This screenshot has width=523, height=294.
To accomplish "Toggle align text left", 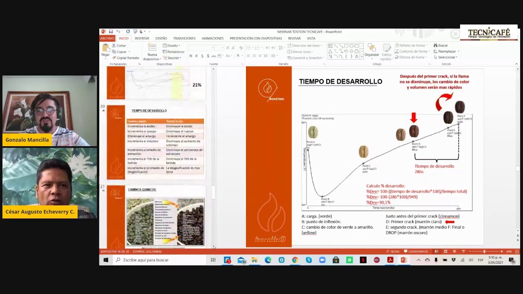I will [x=248, y=56].
